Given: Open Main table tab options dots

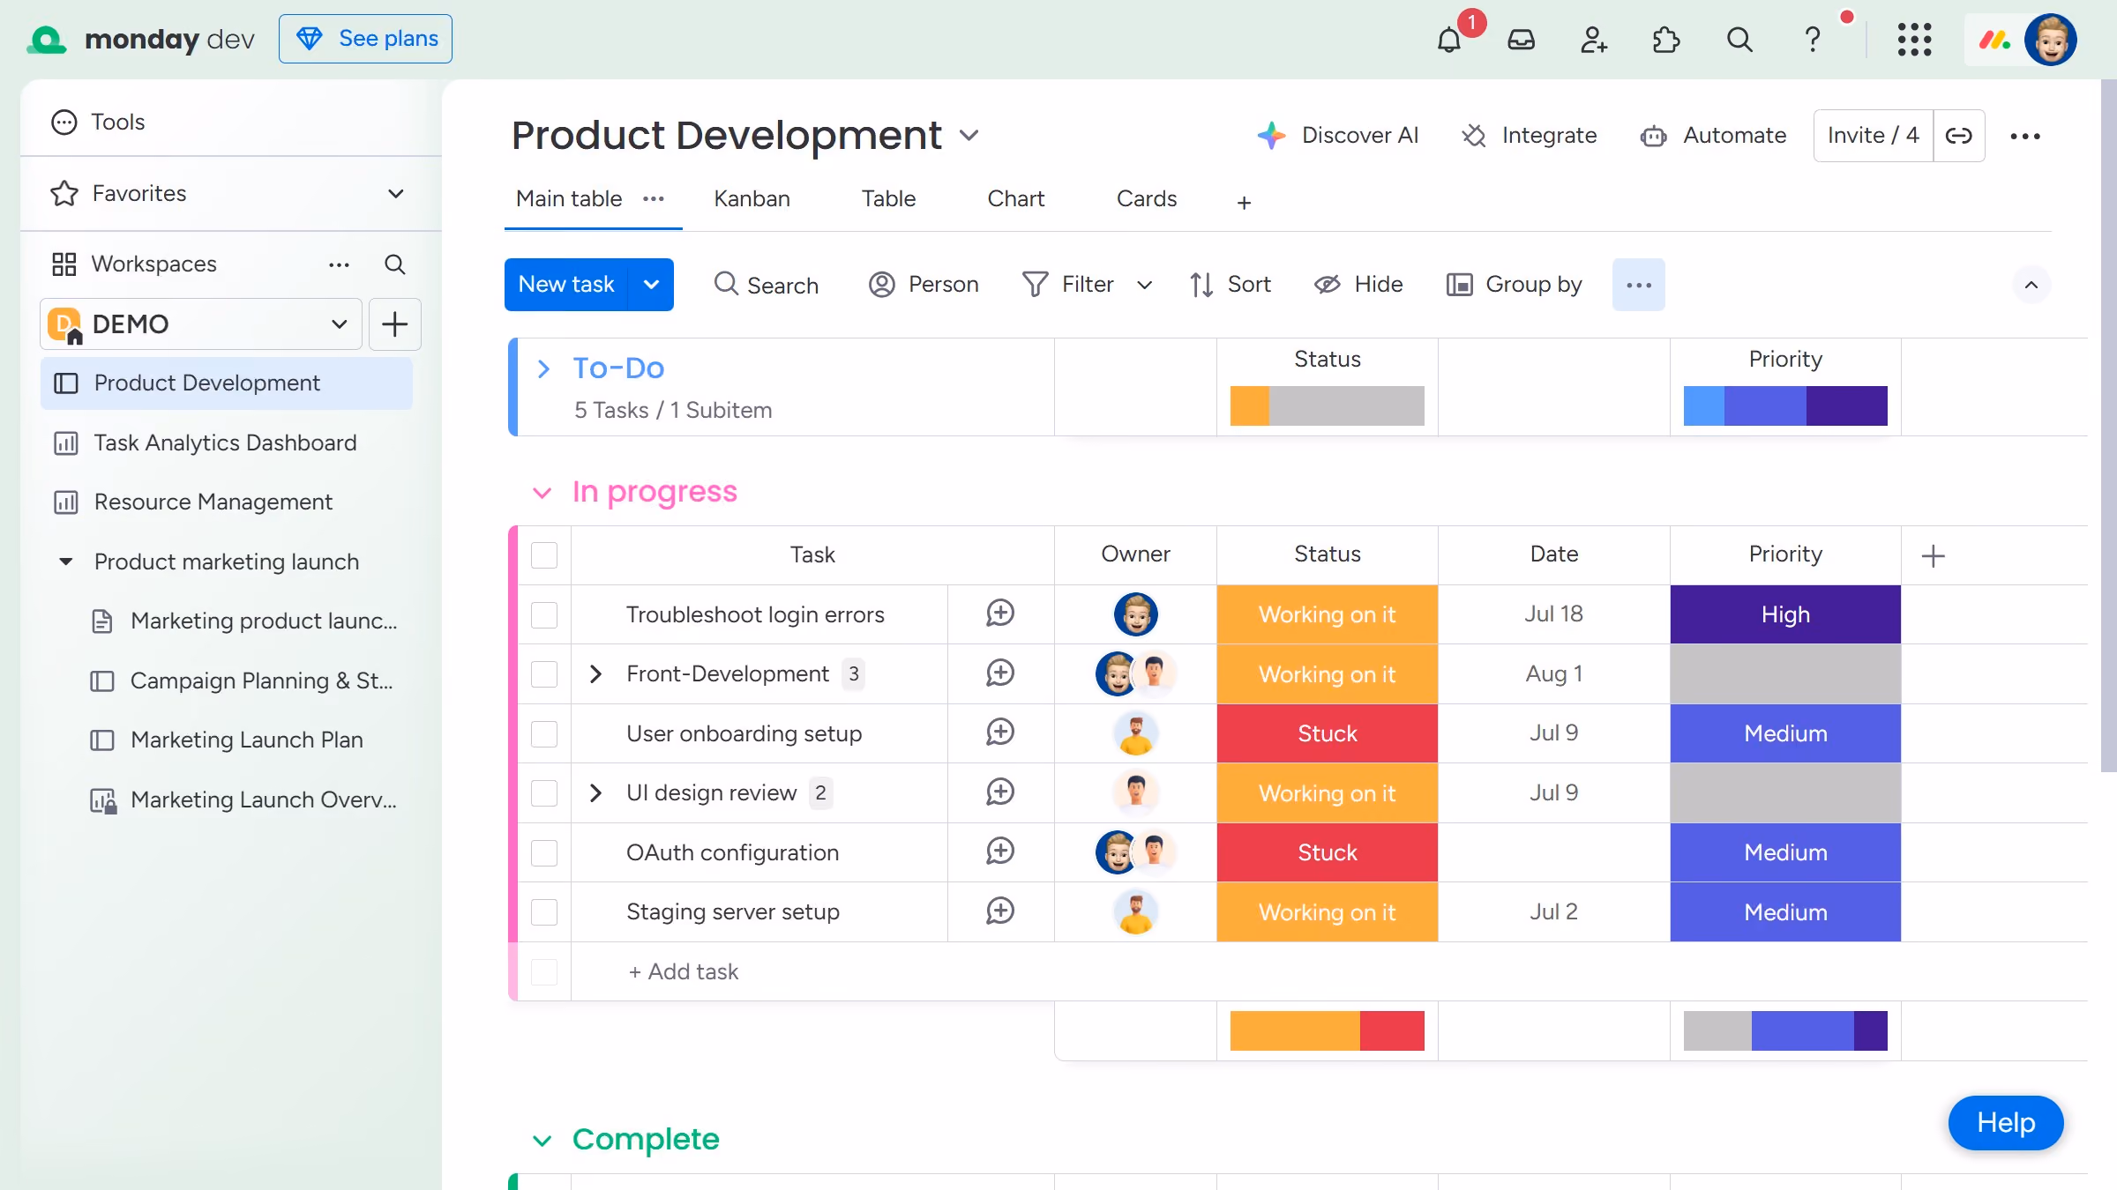Looking at the screenshot, I should point(654,199).
